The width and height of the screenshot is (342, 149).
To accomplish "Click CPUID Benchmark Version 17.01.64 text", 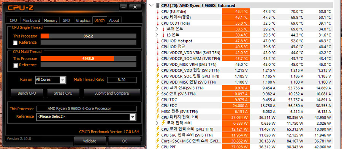I will [109, 132].
